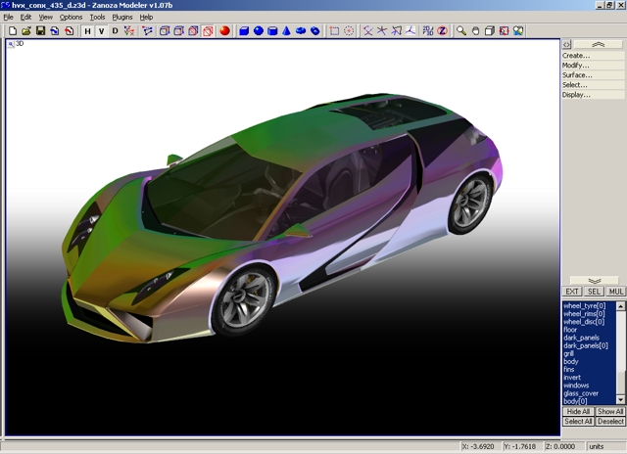The image size is (627, 454).
Task: Toggle the V mode button
Action: click(x=101, y=30)
